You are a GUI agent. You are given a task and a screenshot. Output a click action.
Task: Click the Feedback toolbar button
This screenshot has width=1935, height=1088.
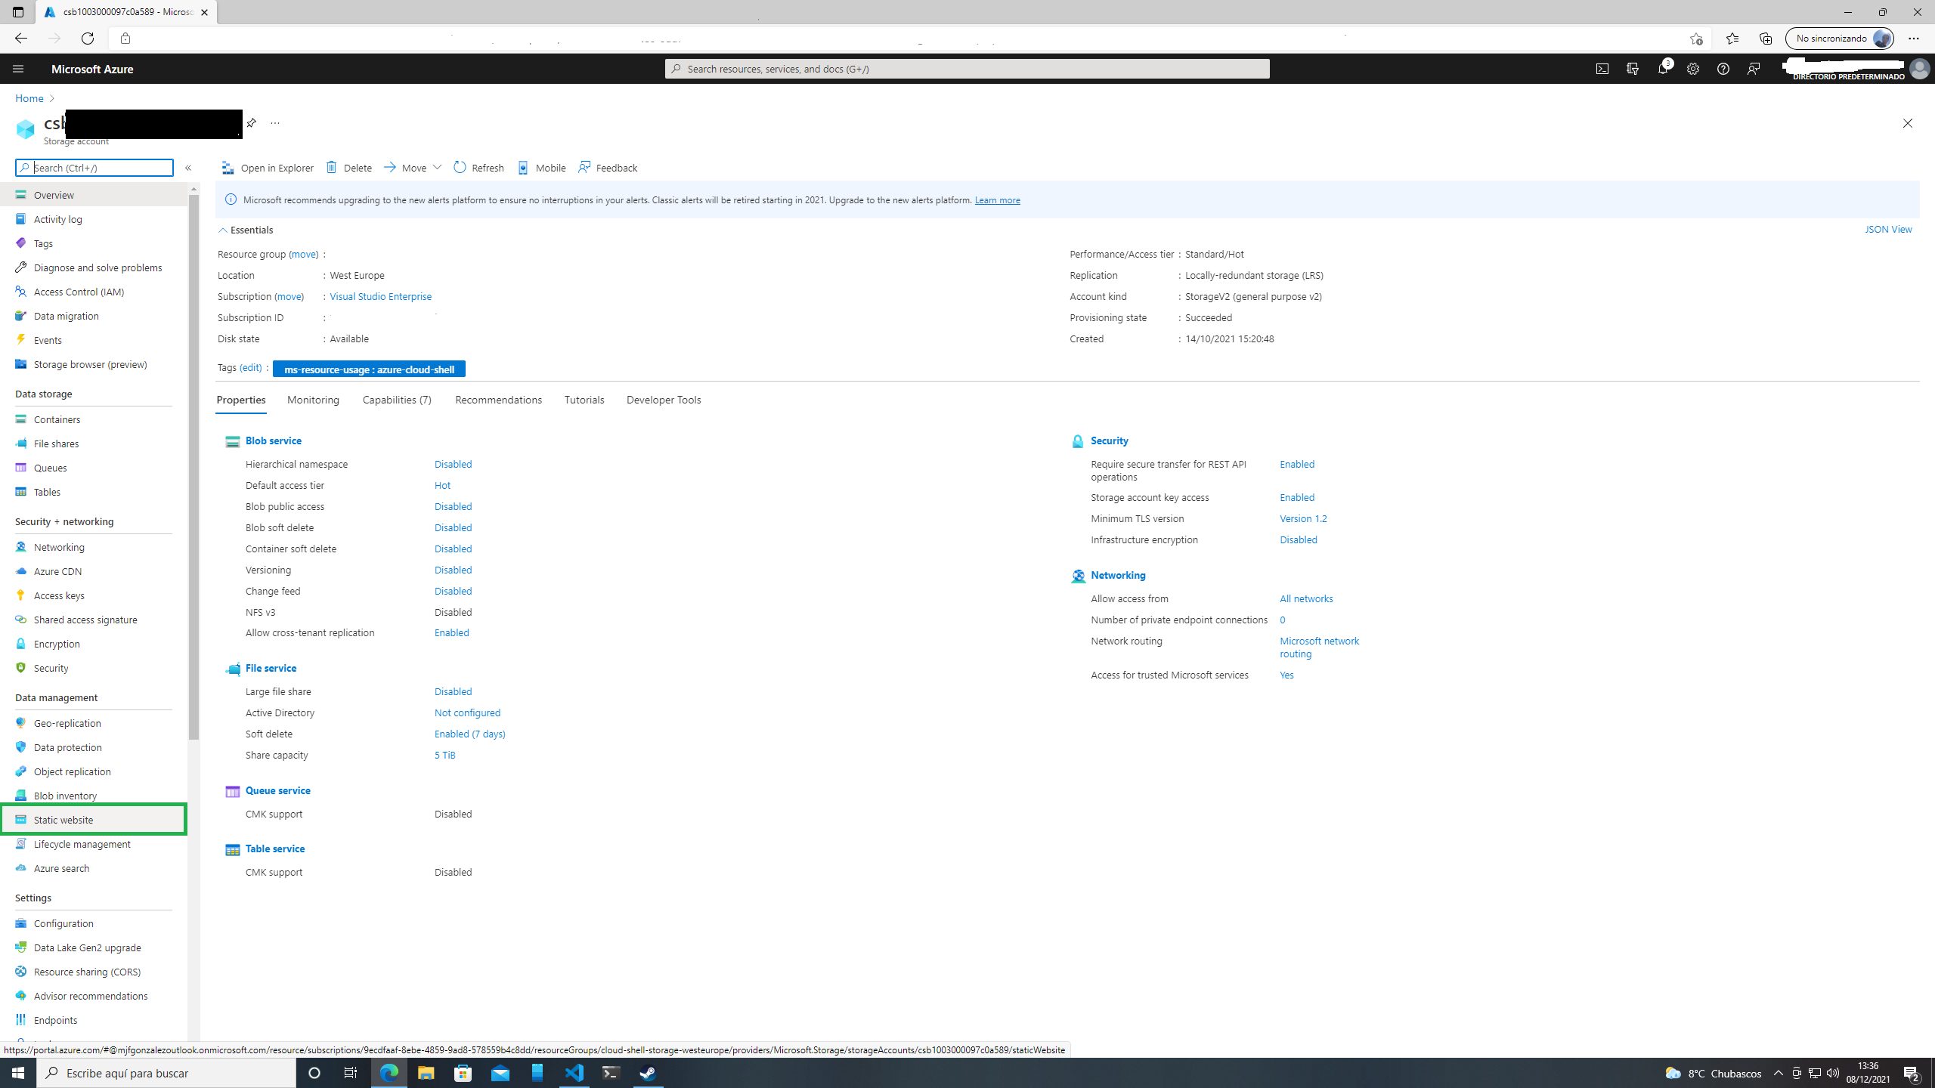point(608,168)
